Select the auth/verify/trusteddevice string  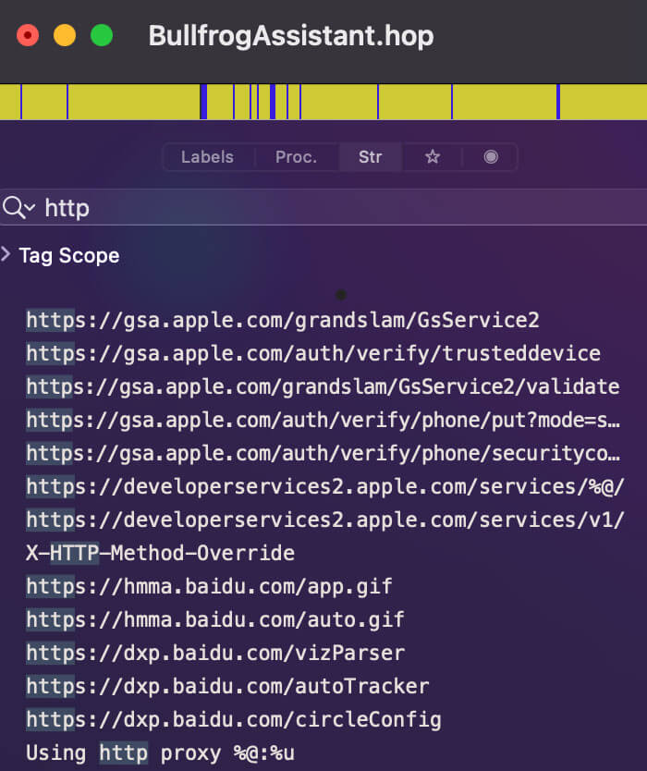[x=312, y=354]
